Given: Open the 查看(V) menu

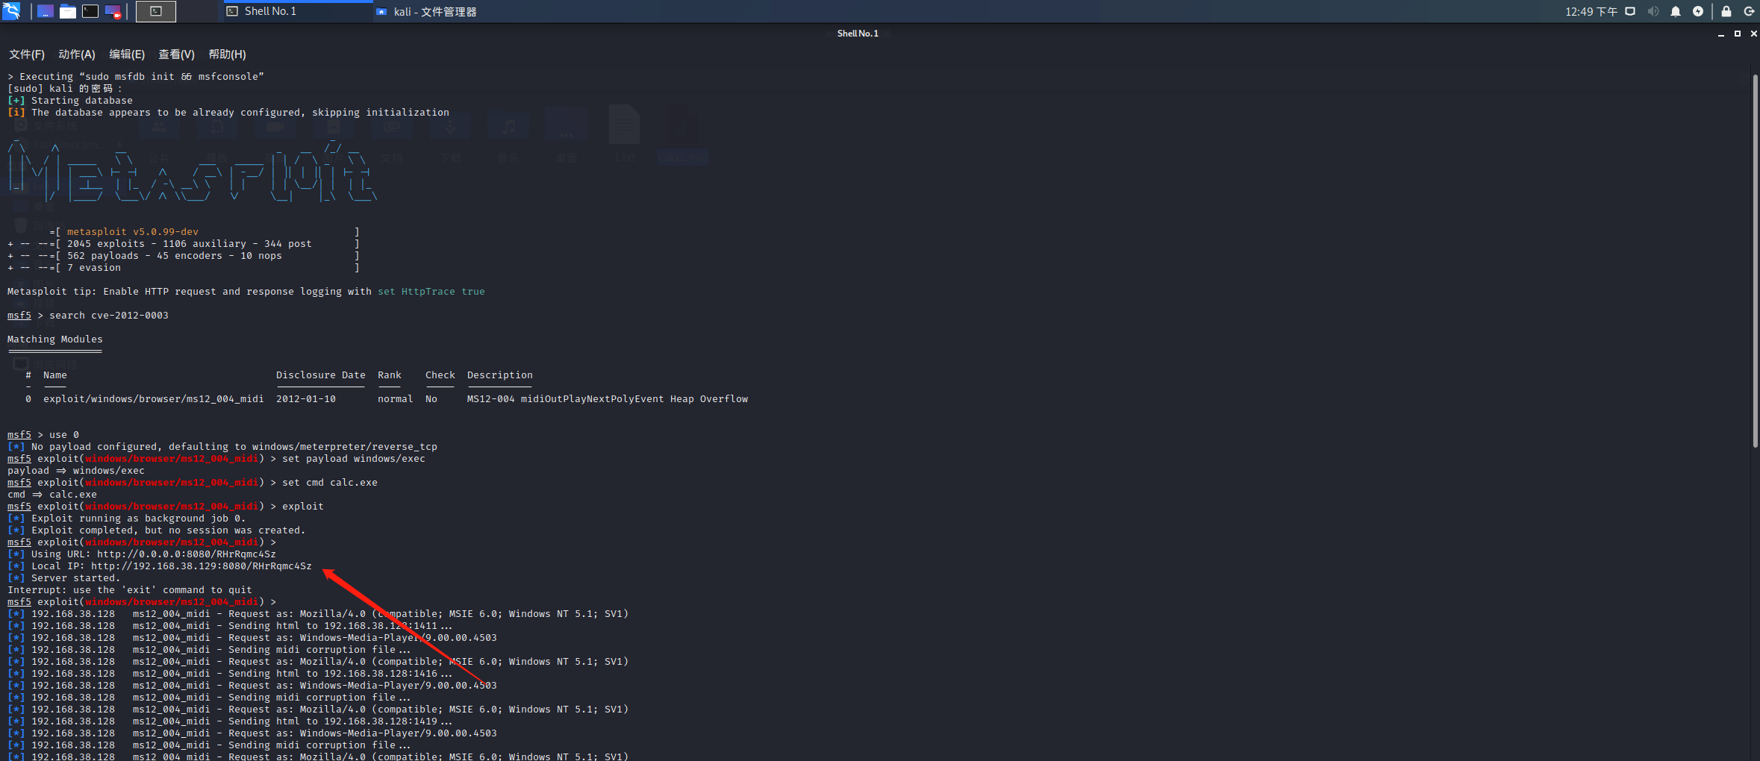Looking at the screenshot, I should click(x=176, y=54).
